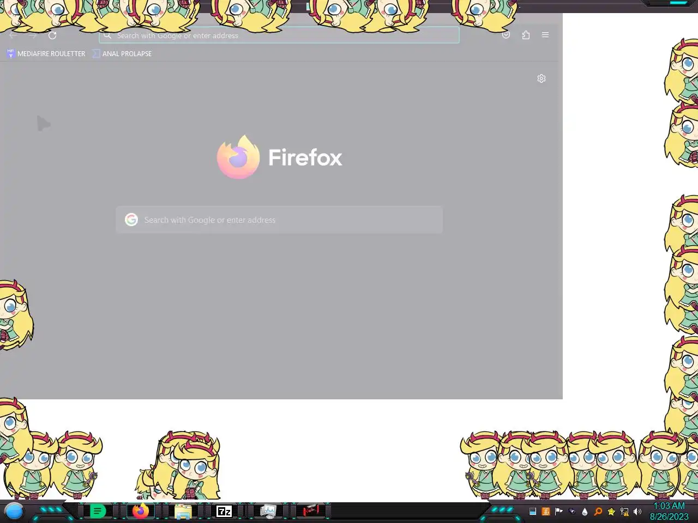Viewport: 698px width, 523px height.
Task: Open the Pocket shield toolbar icon
Action: pyautogui.click(x=506, y=35)
